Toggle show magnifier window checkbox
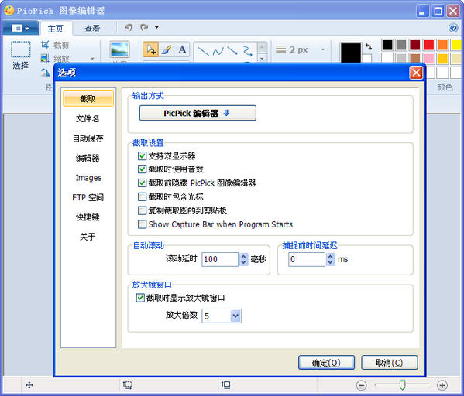 (140, 298)
